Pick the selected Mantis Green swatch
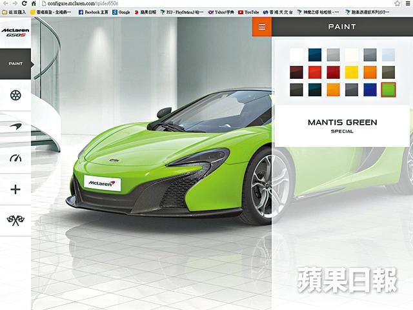This screenshot has width=413, height=310. (x=388, y=90)
